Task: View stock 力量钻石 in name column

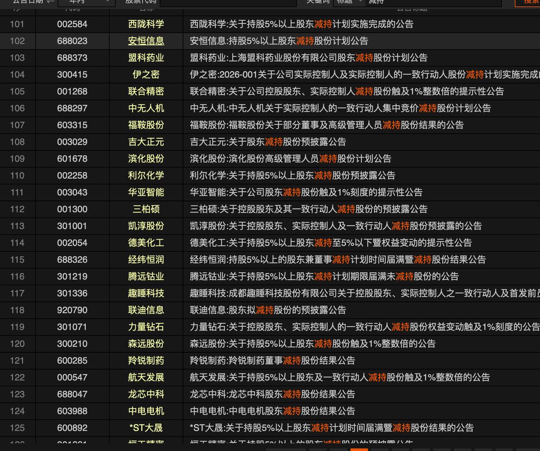Action: point(146,327)
